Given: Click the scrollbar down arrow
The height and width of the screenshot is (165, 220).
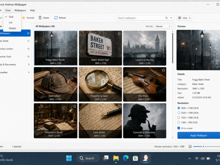Looking at the screenshot, I should (173, 138).
